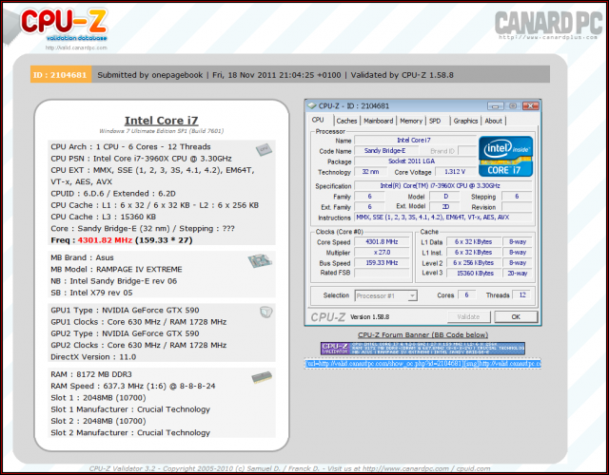
Task: Click the Cores count value 6
Action: coord(466,295)
